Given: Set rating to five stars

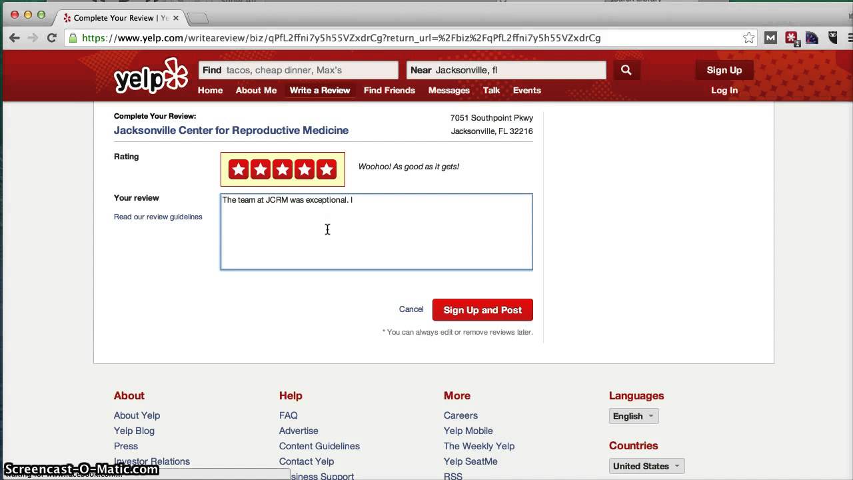Looking at the screenshot, I should pyautogui.click(x=327, y=169).
